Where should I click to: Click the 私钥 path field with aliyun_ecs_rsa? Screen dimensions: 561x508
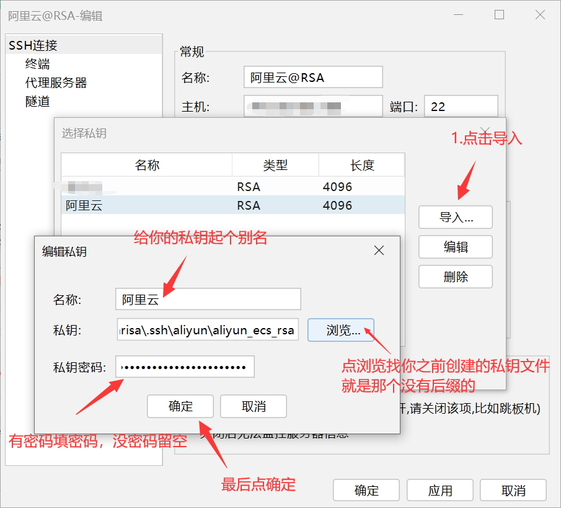tap(208, 329)
